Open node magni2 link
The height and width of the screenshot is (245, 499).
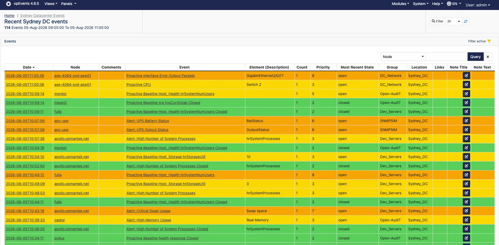[x=61, y=103]
